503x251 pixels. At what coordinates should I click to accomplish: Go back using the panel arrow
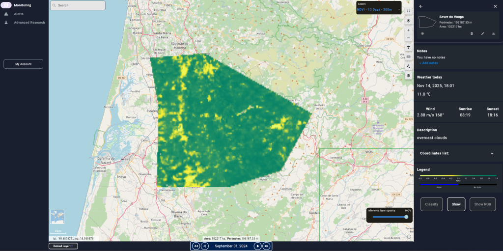coord(421,6)
